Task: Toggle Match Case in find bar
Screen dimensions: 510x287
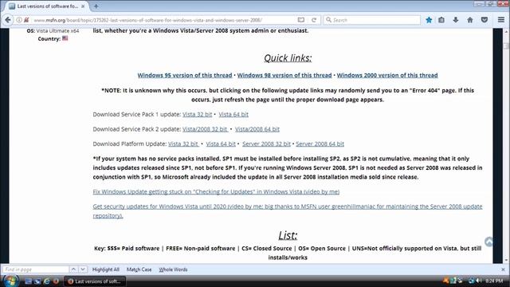Action: click(x=139, y=269)
